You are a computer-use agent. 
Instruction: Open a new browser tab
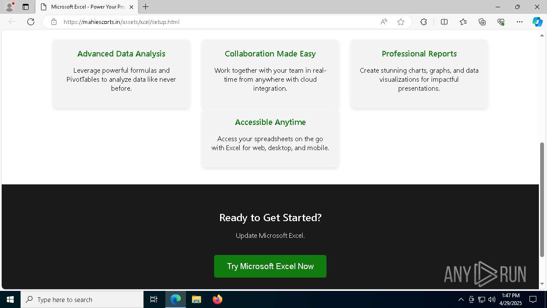point(146,7)
